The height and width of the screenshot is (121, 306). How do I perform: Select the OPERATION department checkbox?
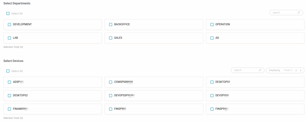click(212, 24)
